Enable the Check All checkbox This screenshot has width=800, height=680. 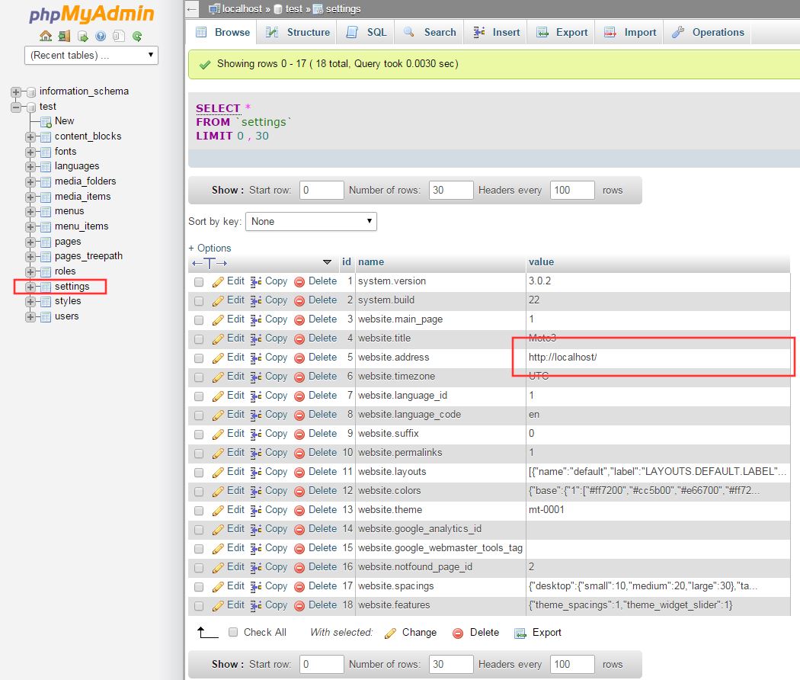click(233, 632)
